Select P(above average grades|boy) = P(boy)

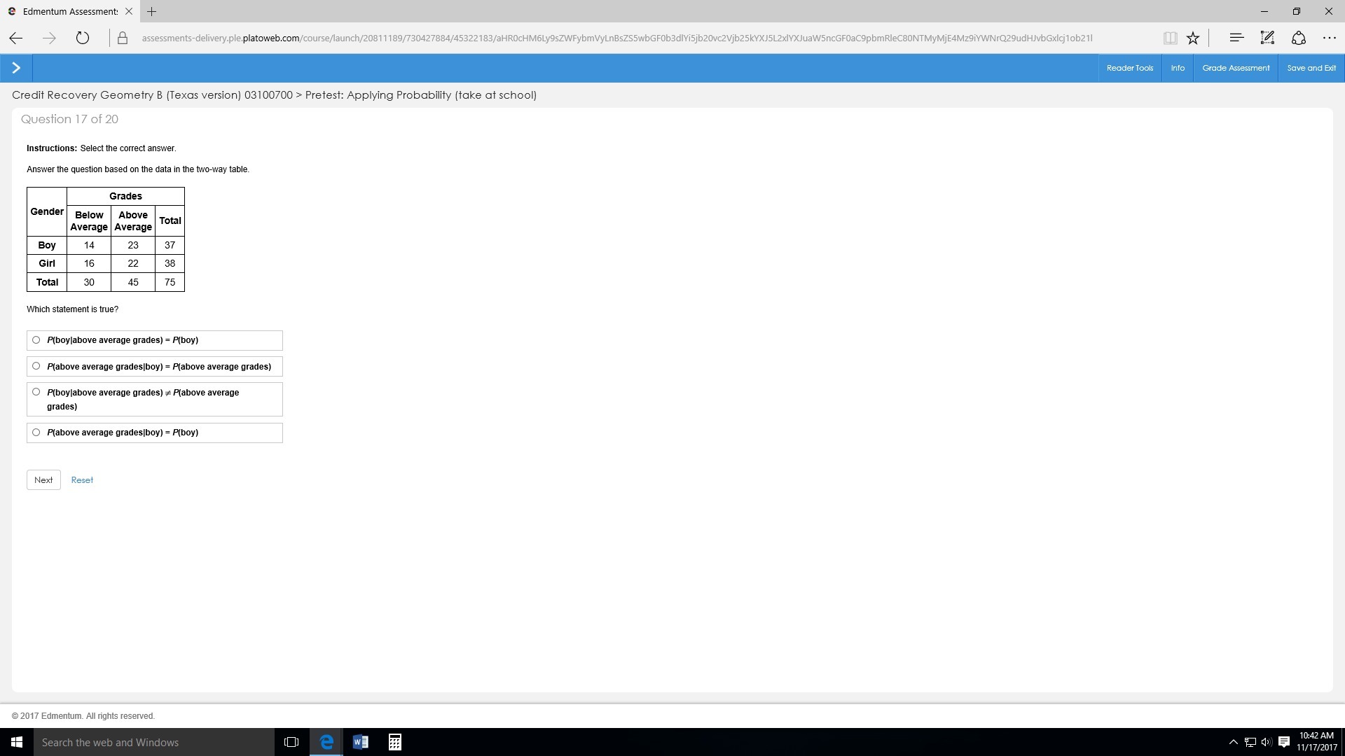point(36,433)
